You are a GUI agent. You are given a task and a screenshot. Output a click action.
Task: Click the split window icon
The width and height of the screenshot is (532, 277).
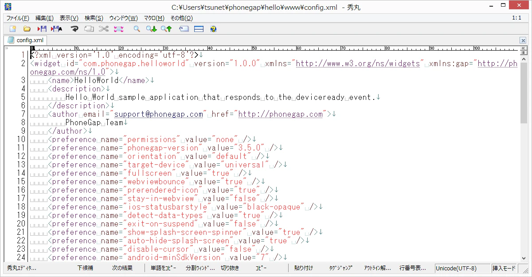coord(199,29)
